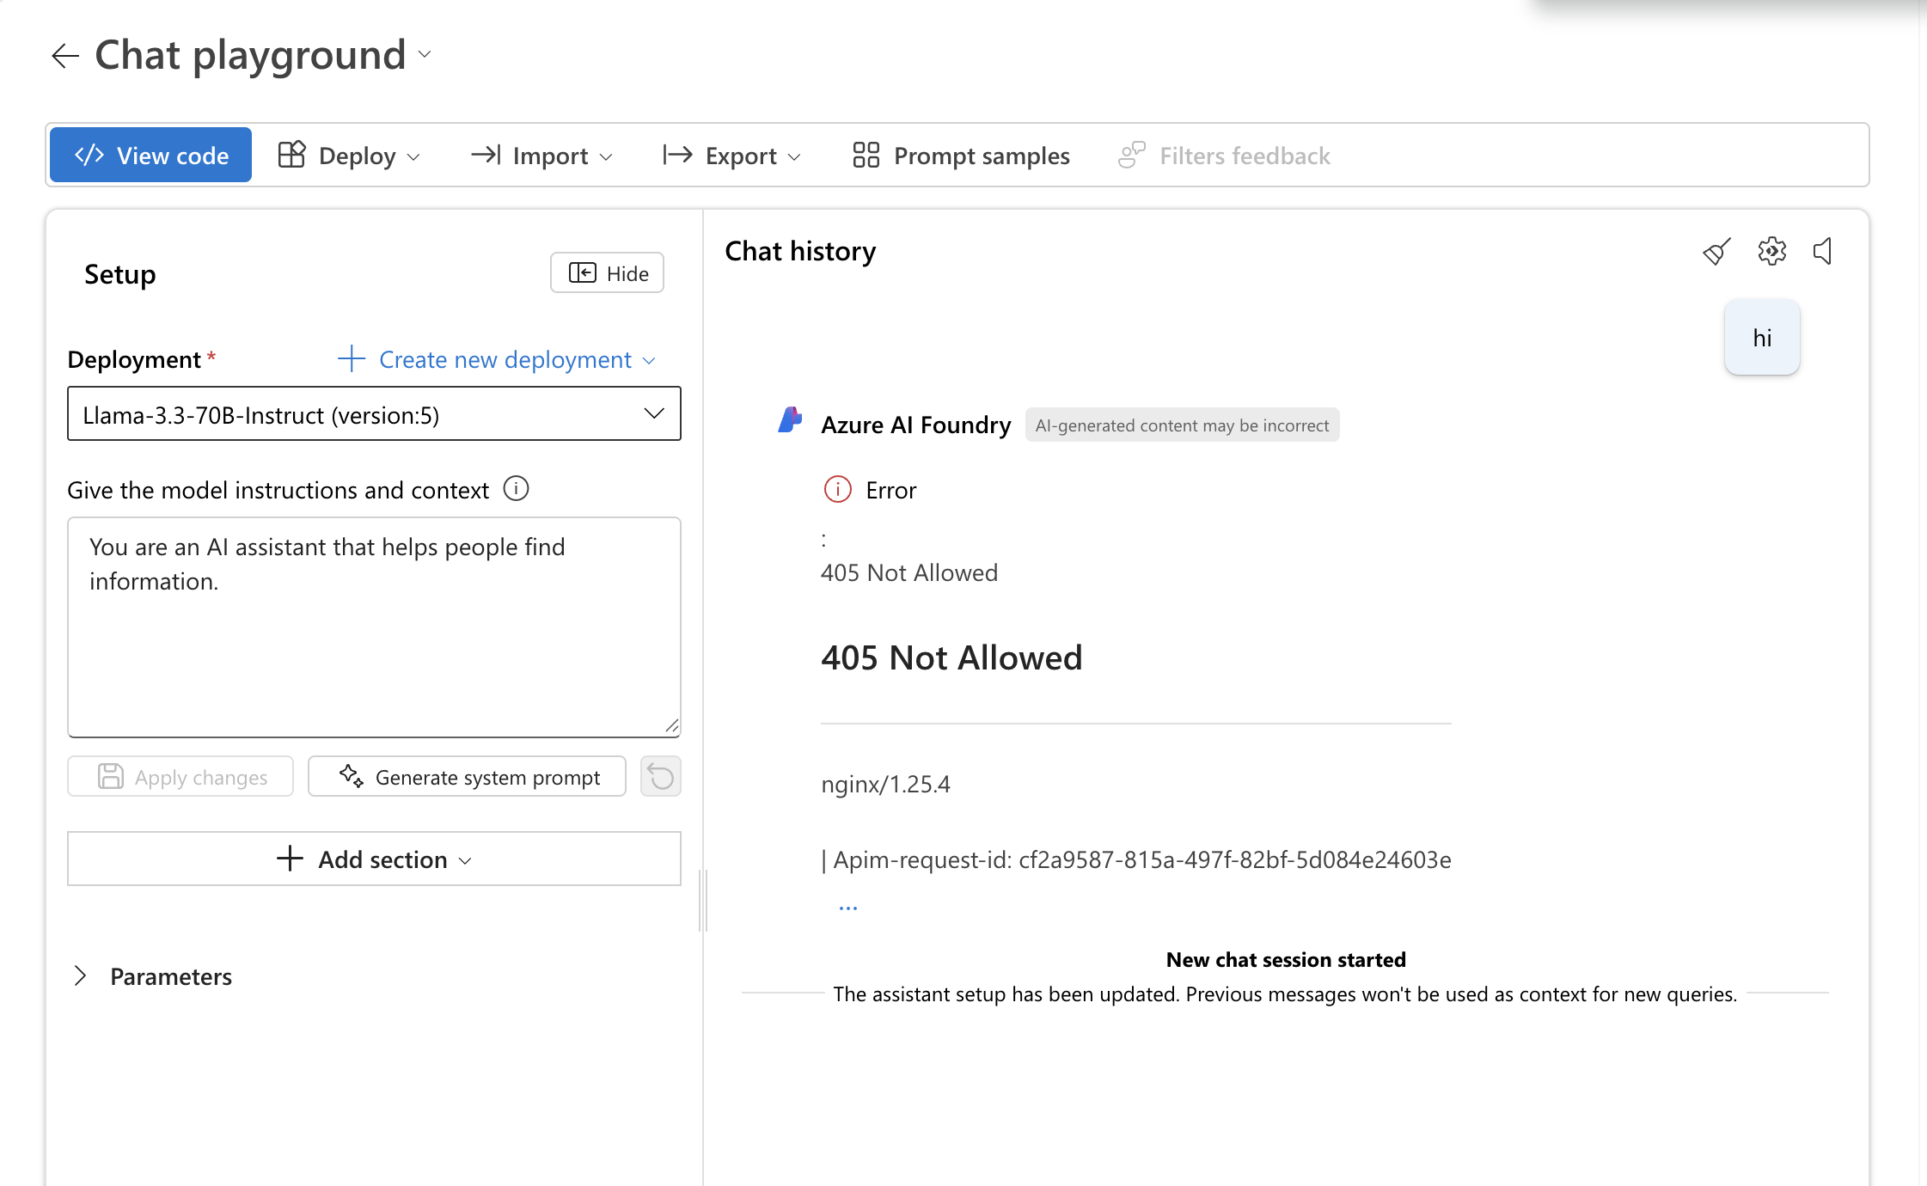Open the Deployment model combo box
The width and height of the screenshot is (1927, 1186).
click(x=374, y=414)
